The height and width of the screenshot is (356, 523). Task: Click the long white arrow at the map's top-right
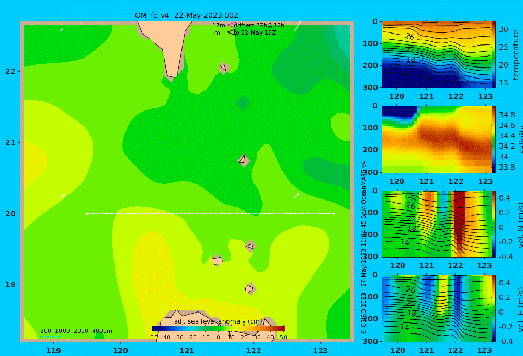[297, 27]
